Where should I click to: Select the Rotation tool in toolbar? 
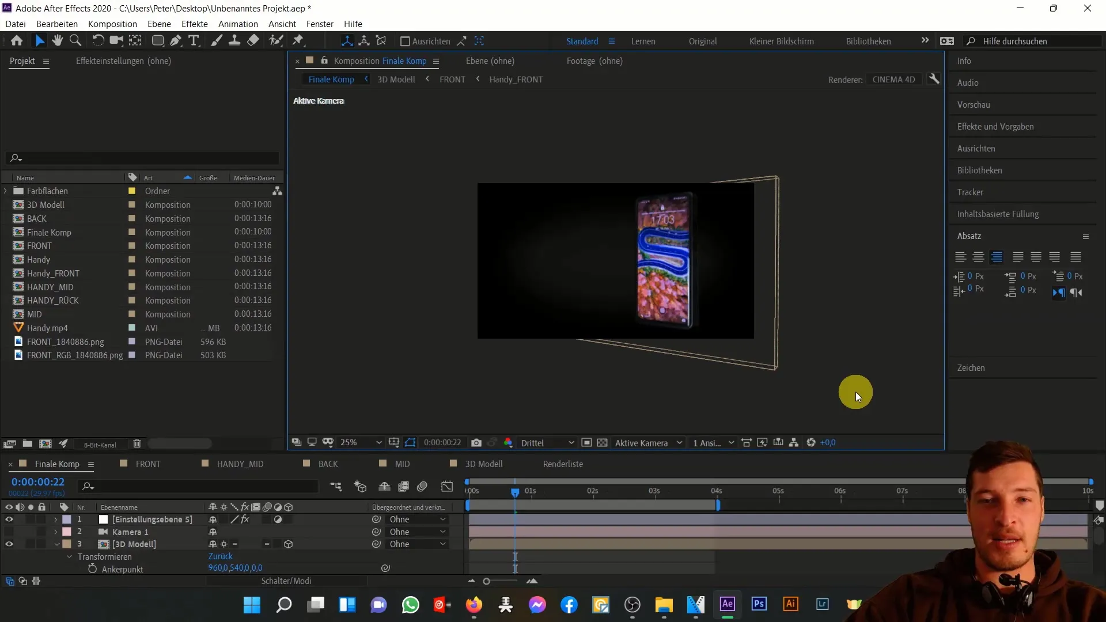coord(99,41)
